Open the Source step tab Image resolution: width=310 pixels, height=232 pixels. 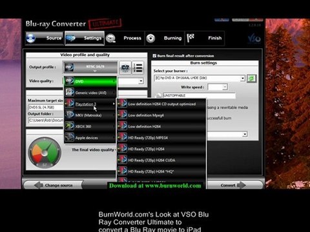(x=45, y=38)
